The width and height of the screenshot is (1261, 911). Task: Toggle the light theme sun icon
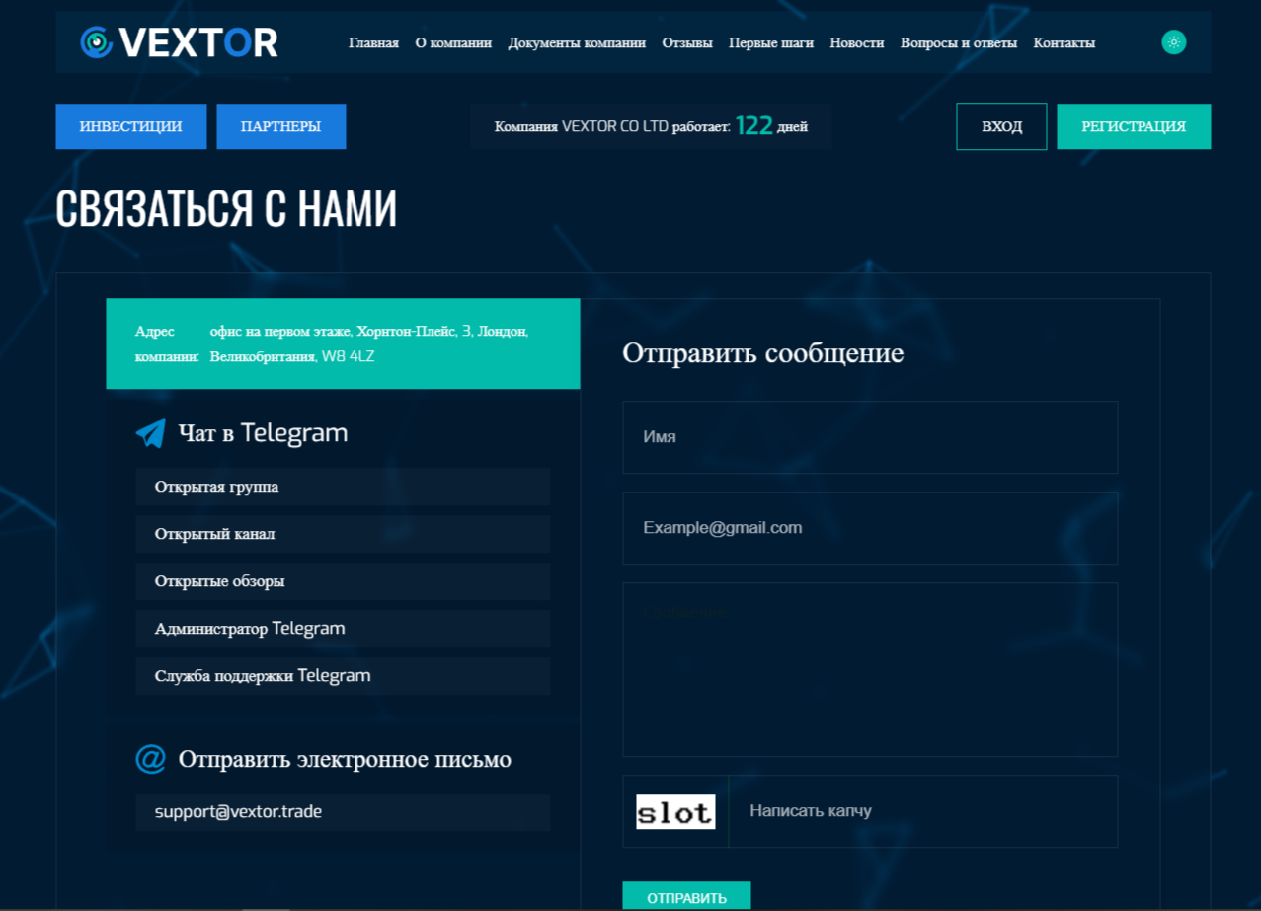[x=1173, y=41]
